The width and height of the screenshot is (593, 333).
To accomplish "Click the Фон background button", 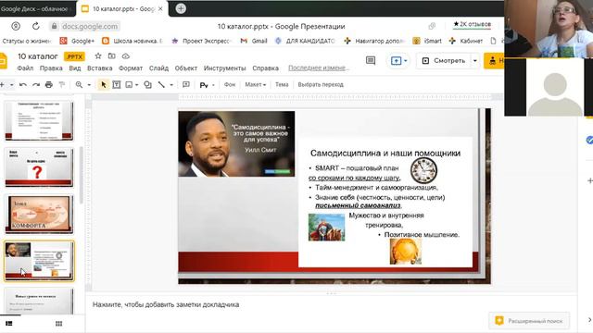I will (x=230, y=84).
